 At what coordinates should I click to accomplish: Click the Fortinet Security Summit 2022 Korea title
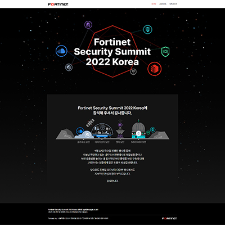click(112, 52)
